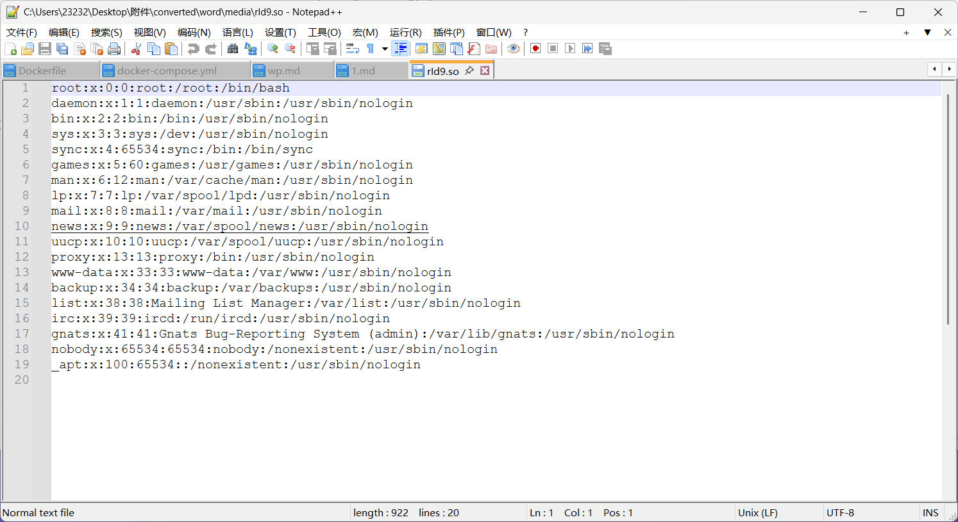Screen dimensions: 958x522
Task: Toggle show all characters pilcrow icon
Action: (x=371, y=49)
